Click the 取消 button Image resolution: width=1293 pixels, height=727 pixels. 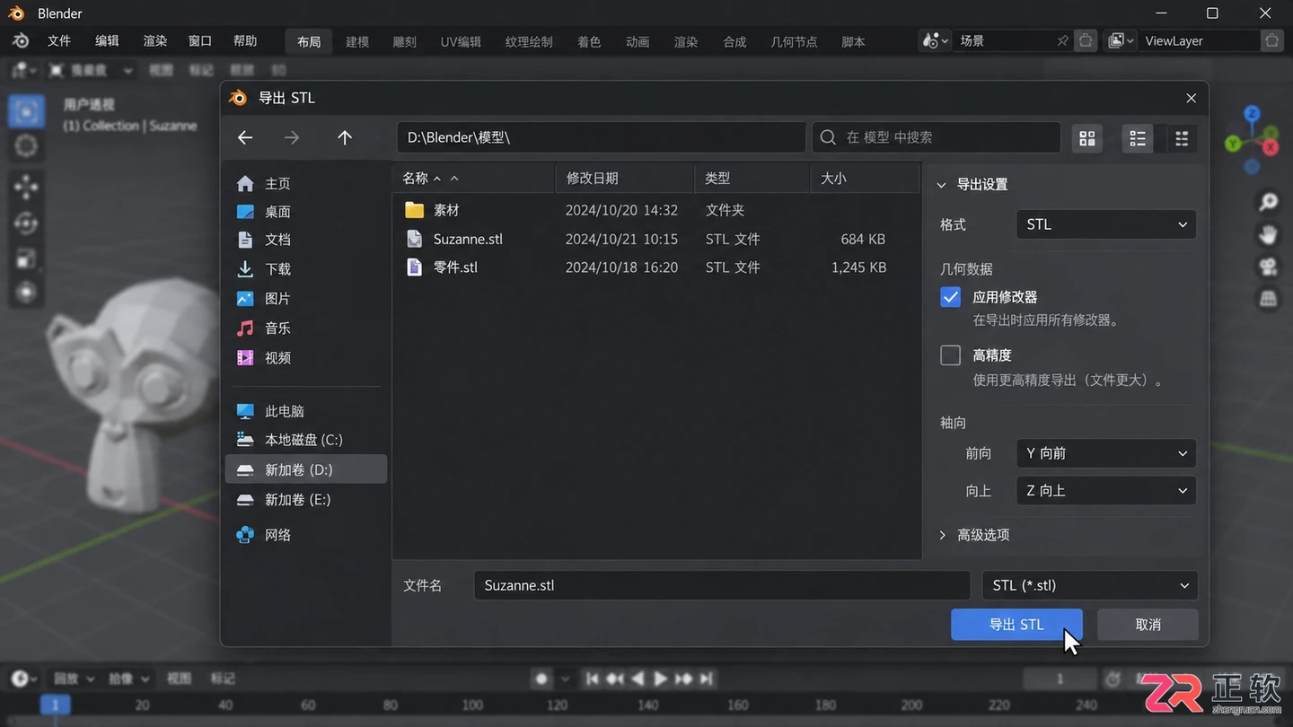[x=1148, y=625]
